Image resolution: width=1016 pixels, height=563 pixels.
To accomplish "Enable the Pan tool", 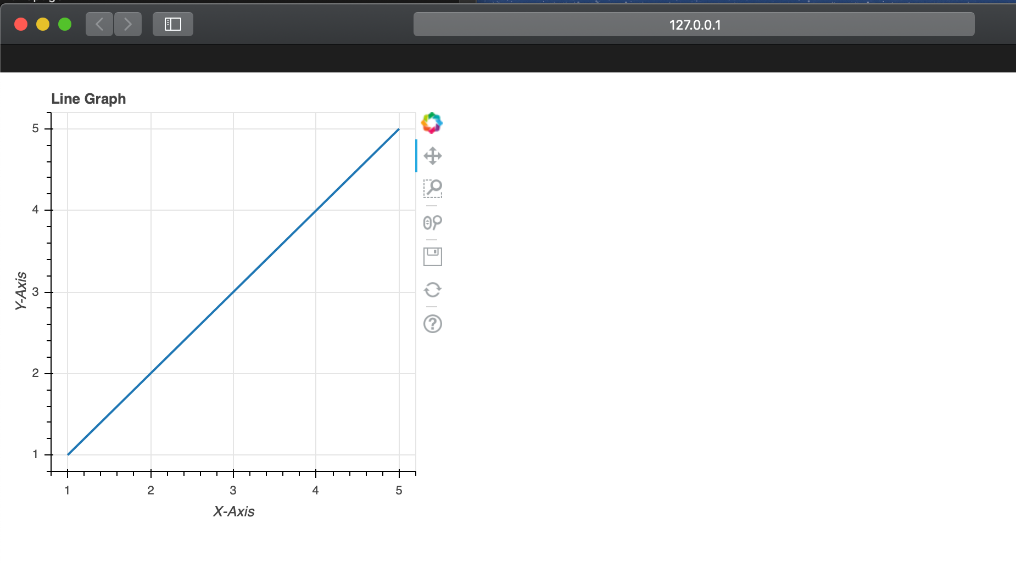I will [433, 155].
